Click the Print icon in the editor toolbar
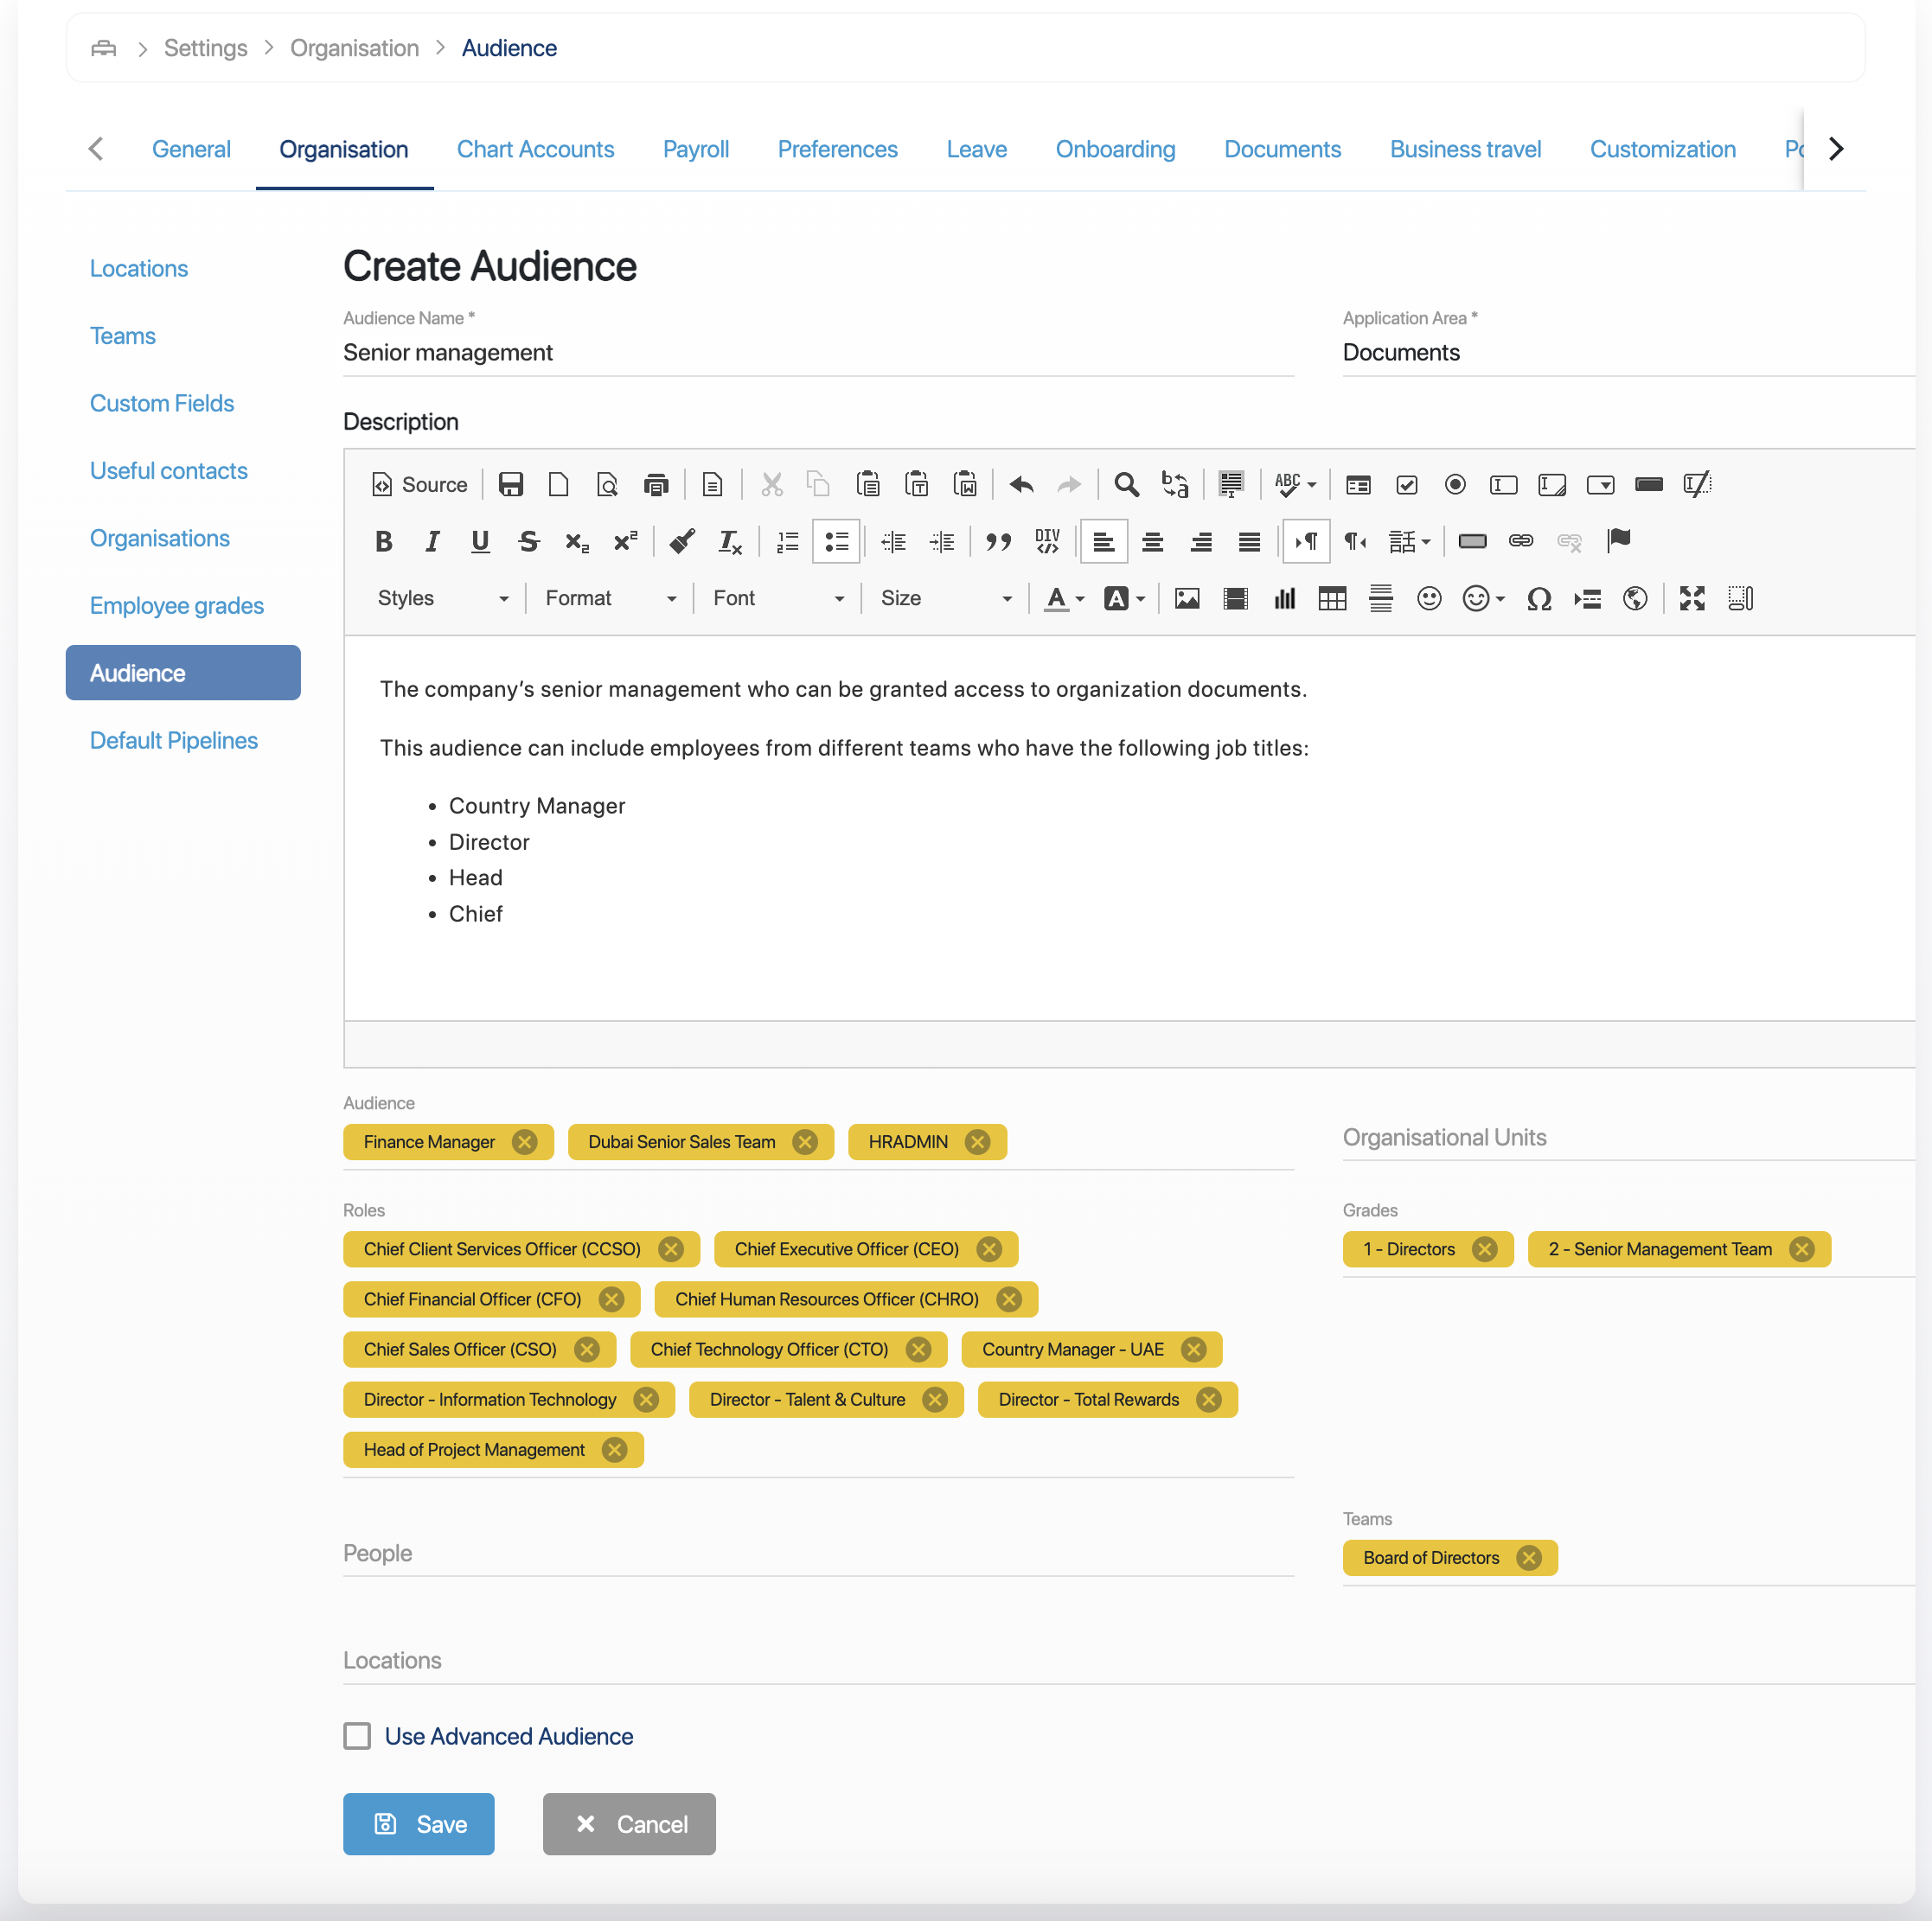The image size is (1932, 1921). (656, 485)
